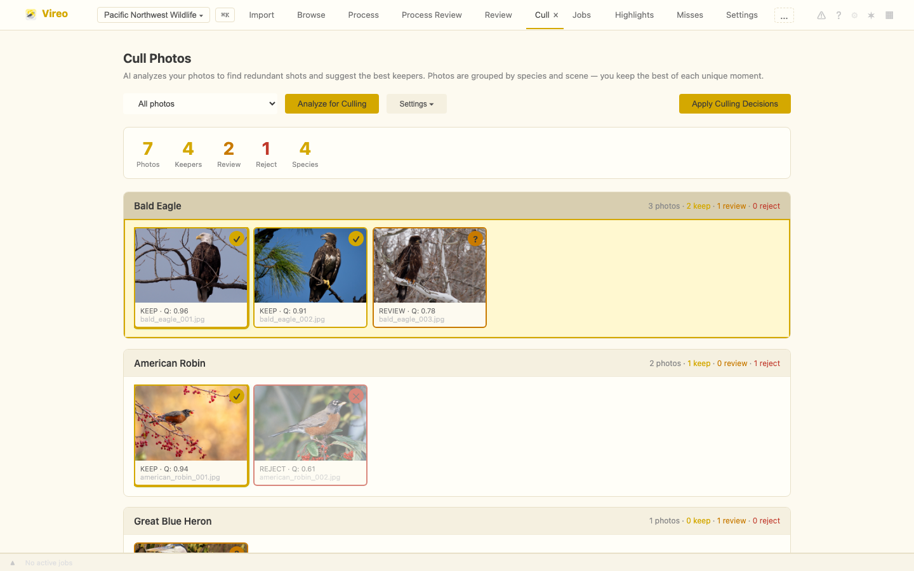Click 'No active jobs' status text
This screenshot has width=914, height=571.
[49, 563]
